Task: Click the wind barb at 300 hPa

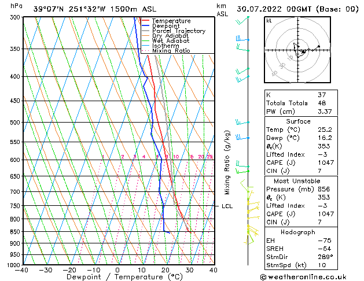Action: pyautogui.click(x=242, y=20)
